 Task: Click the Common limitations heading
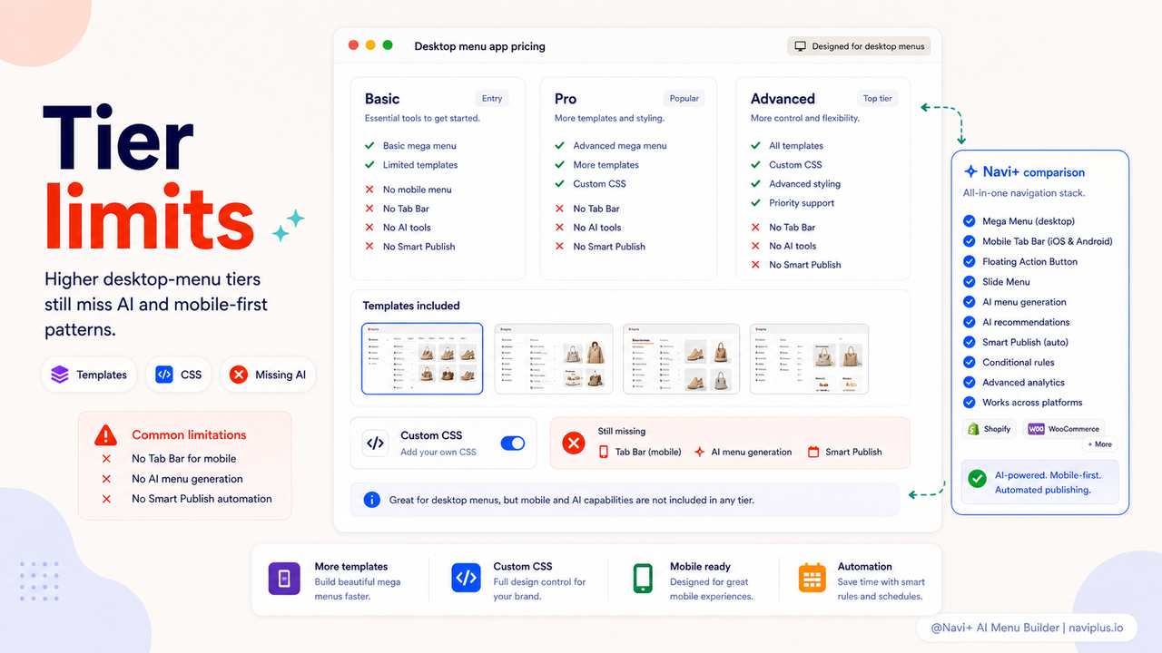pyautogui.click(x=189, y=435)
